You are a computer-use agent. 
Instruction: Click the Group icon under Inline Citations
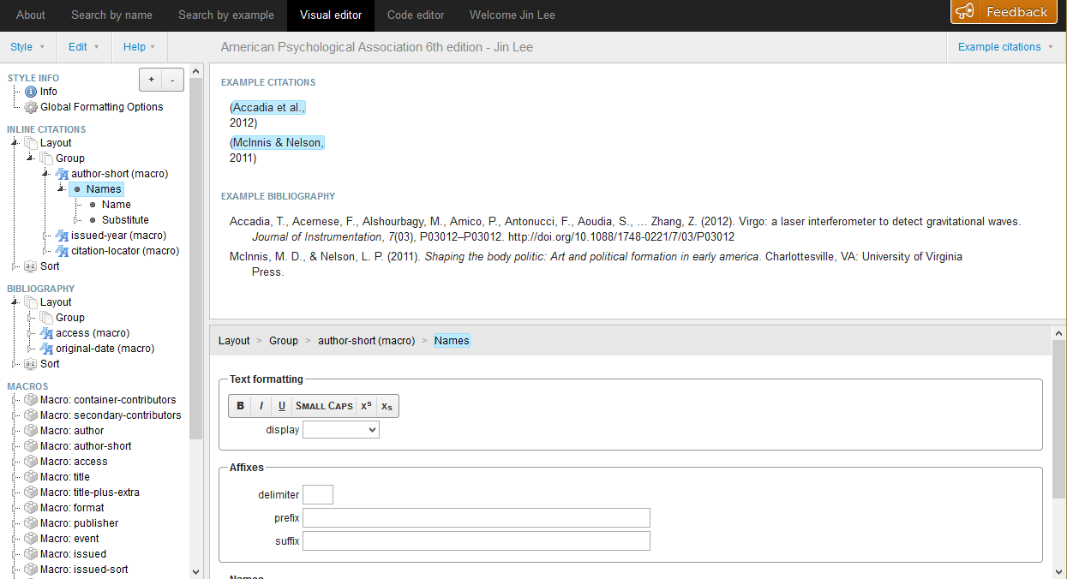click(x=46, y=158)
